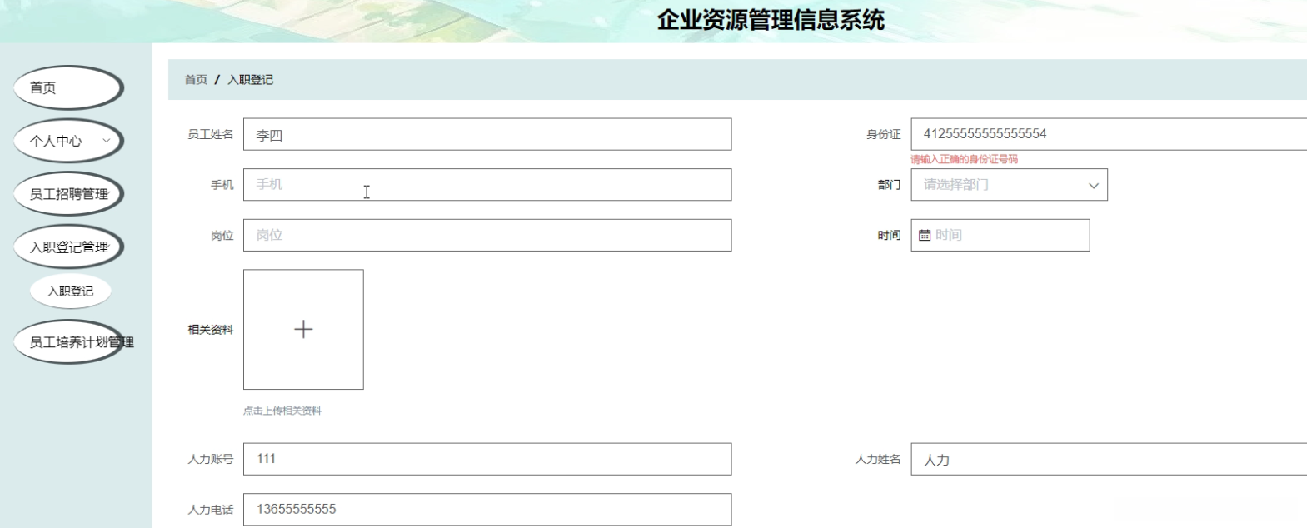The image size is (1307, 528).
Task: Focus the 人力电话 input field
Action: (487, 510)
